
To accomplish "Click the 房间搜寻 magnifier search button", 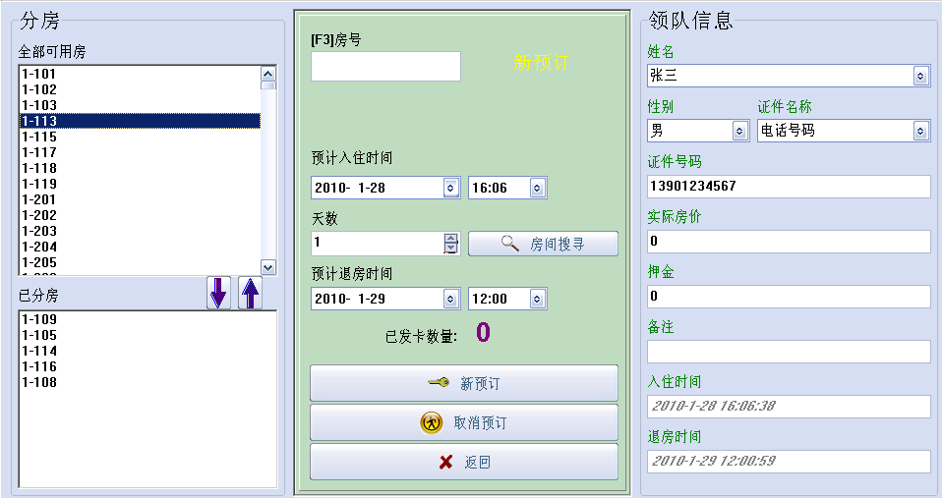I will click(x=543, y=244).
